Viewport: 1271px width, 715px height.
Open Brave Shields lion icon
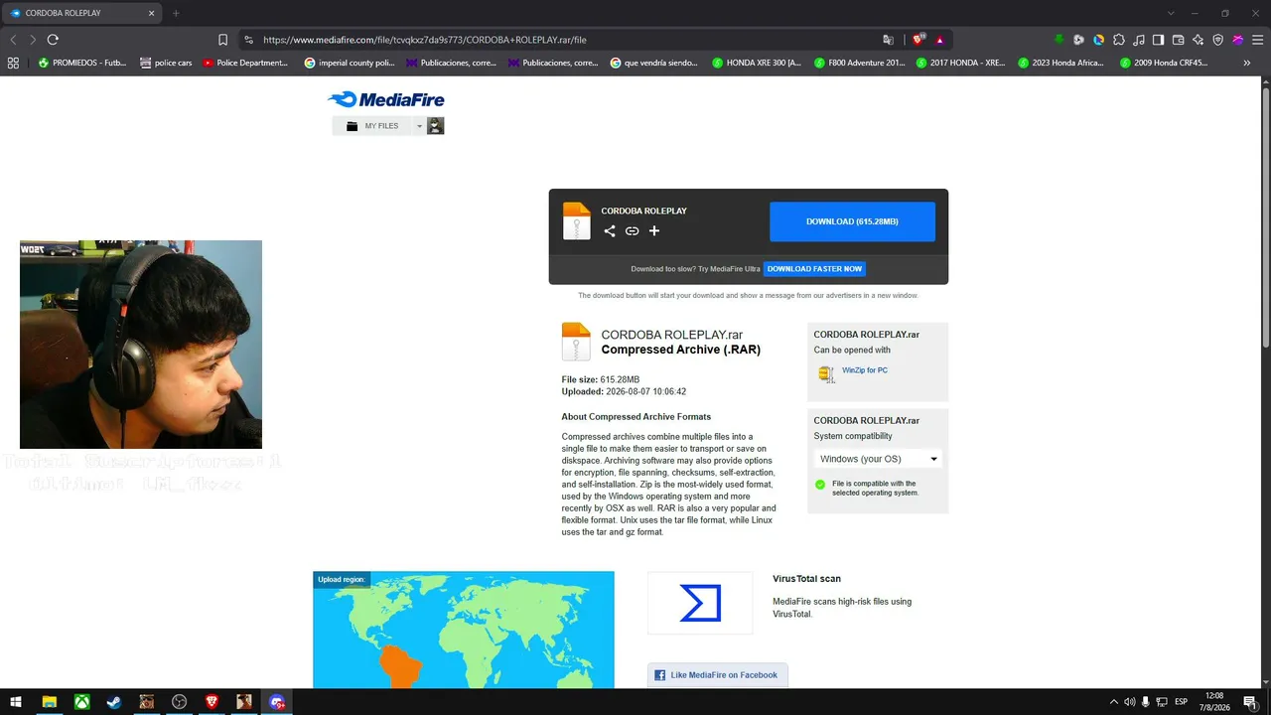pos(918,40)
